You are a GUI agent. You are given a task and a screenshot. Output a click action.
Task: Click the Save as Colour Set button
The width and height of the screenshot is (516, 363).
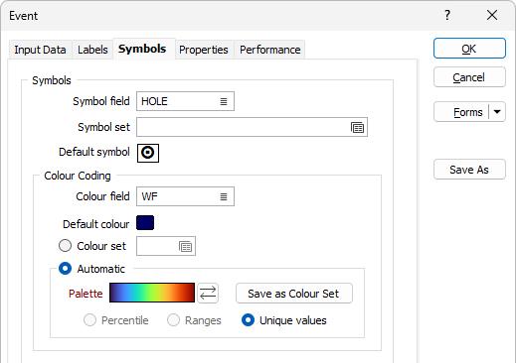[x=294, y=294]
